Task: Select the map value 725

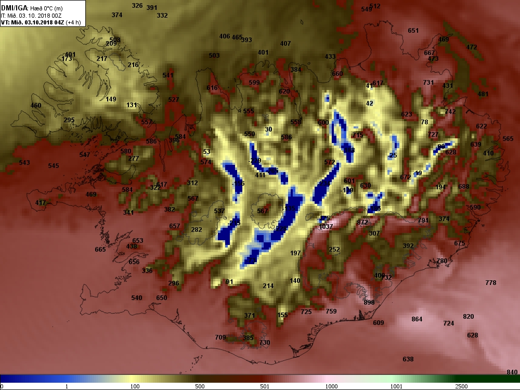Action: point(306,311)
